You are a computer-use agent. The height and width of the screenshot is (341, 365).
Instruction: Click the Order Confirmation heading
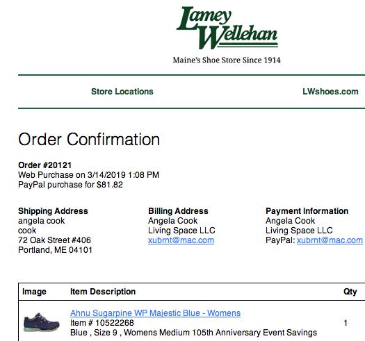89,140
